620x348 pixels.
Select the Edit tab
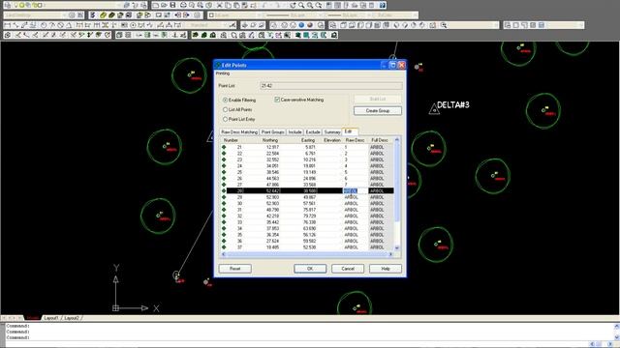pos(350,131)
